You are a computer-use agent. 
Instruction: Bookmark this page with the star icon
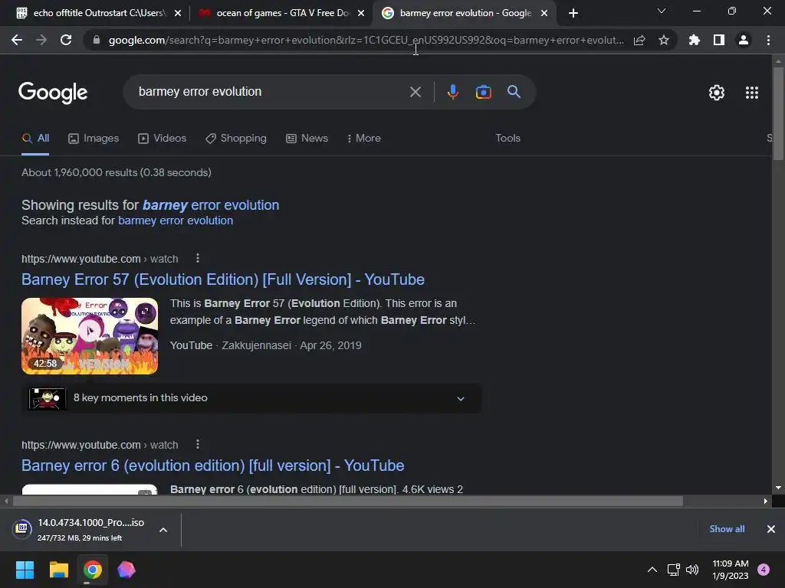663,40
